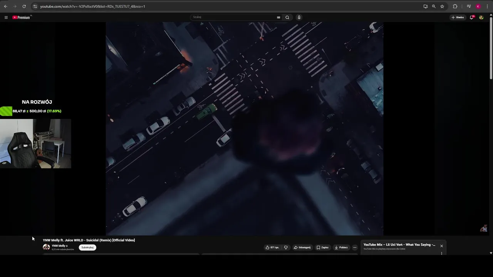Viewport: 493px width, 277px height.
Task: Click the video player to pause playback
Action: 245,128
